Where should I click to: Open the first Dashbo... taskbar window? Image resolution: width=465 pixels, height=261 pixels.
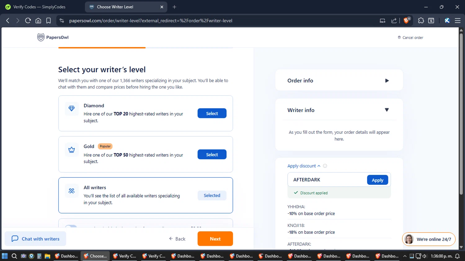point(66,256)
